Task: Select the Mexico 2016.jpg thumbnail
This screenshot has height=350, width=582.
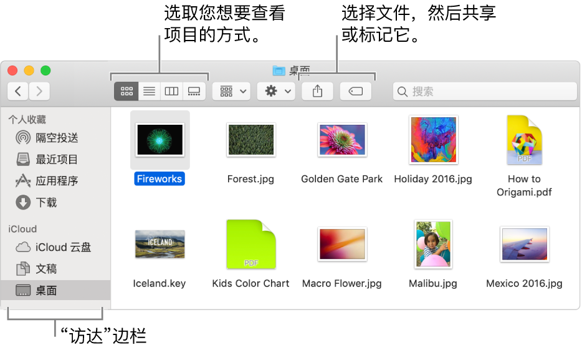Action: pyautogui.click(x=525, y=244)
